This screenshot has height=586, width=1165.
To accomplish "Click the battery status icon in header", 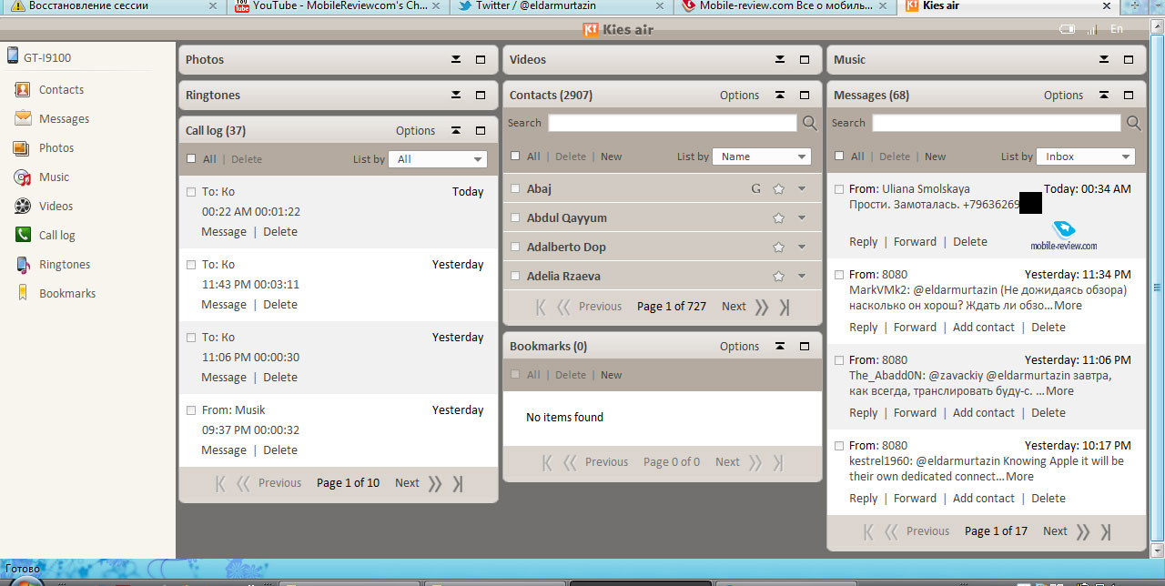I will click(1068, 29).
